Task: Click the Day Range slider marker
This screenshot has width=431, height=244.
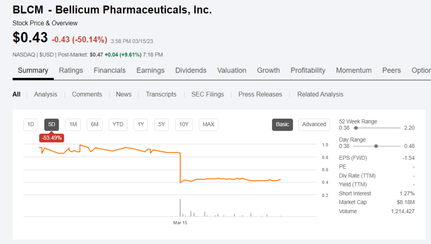Action: [376, 146]
